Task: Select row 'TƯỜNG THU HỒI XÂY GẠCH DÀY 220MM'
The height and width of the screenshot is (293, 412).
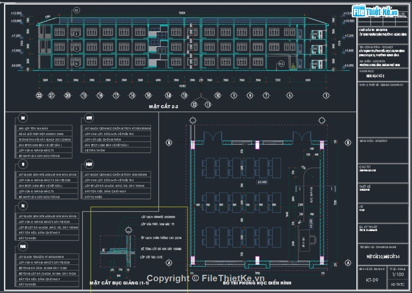Action: [44, 139]
